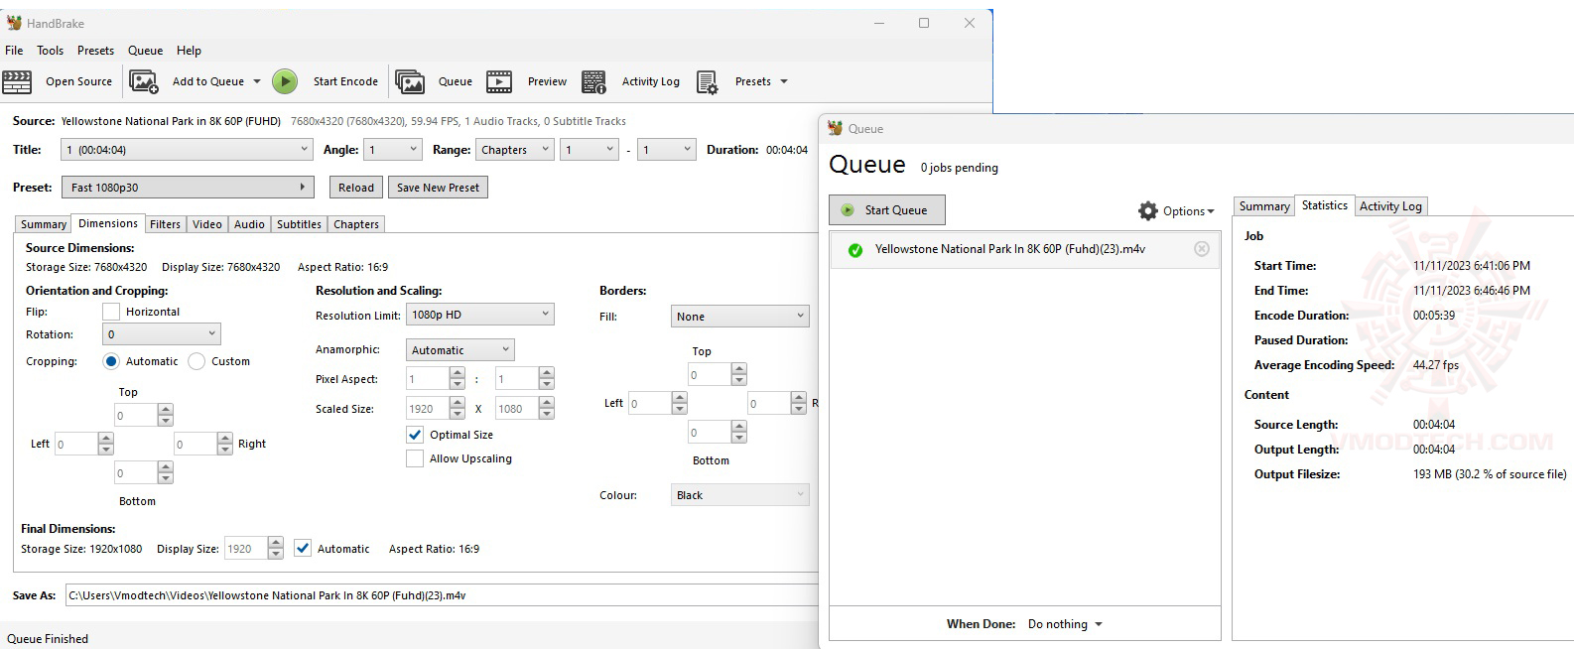Click the Presets list icon in toolbar

tap(707, 82)
